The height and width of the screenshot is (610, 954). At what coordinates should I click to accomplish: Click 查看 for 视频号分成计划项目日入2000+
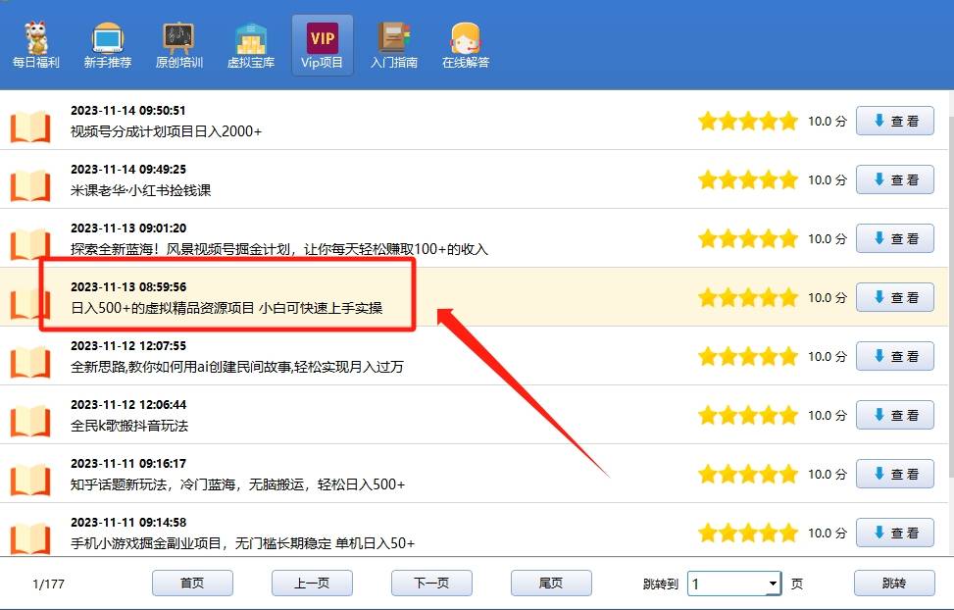click(x=895, y=121)
